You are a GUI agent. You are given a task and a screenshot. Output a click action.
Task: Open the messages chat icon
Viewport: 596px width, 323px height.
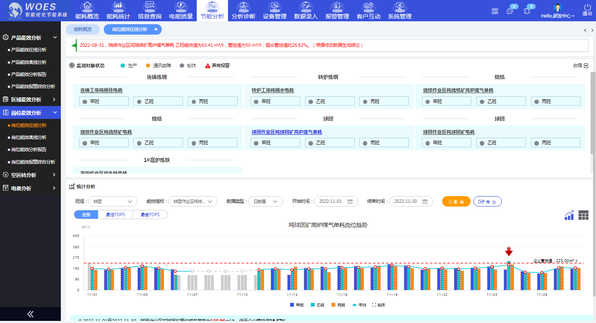point(510,11)
